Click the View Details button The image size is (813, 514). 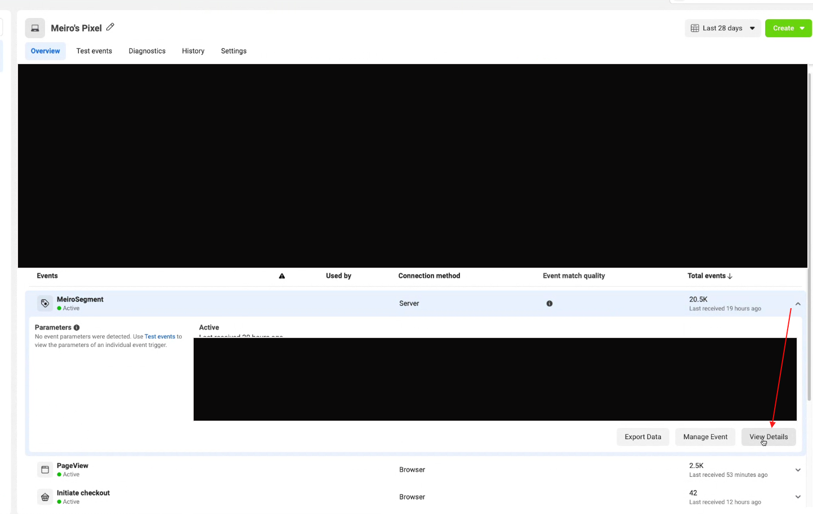pyautogui.click(x=769, y=437)
